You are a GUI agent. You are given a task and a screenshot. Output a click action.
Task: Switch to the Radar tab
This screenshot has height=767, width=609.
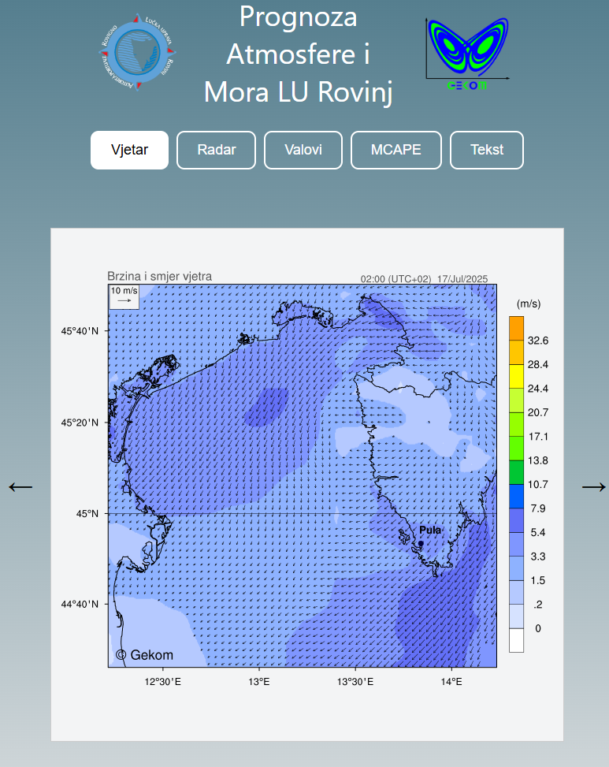click(217, 150)
